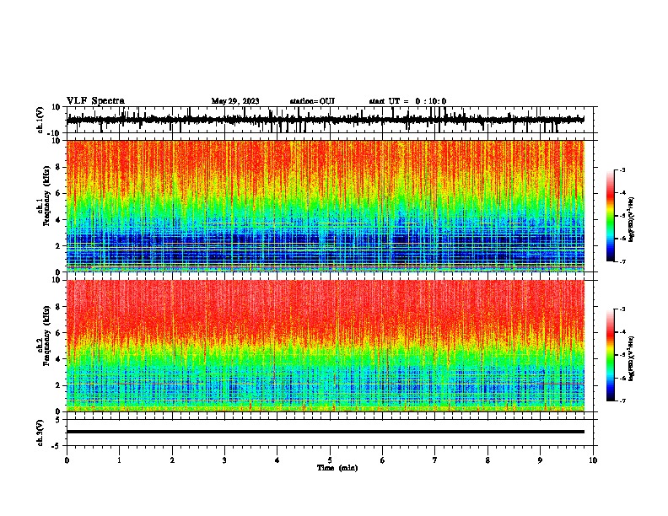This screenshot has width=668, height=516.
Task: Click the "station=OUI" header label
Action: pos(312,101)
